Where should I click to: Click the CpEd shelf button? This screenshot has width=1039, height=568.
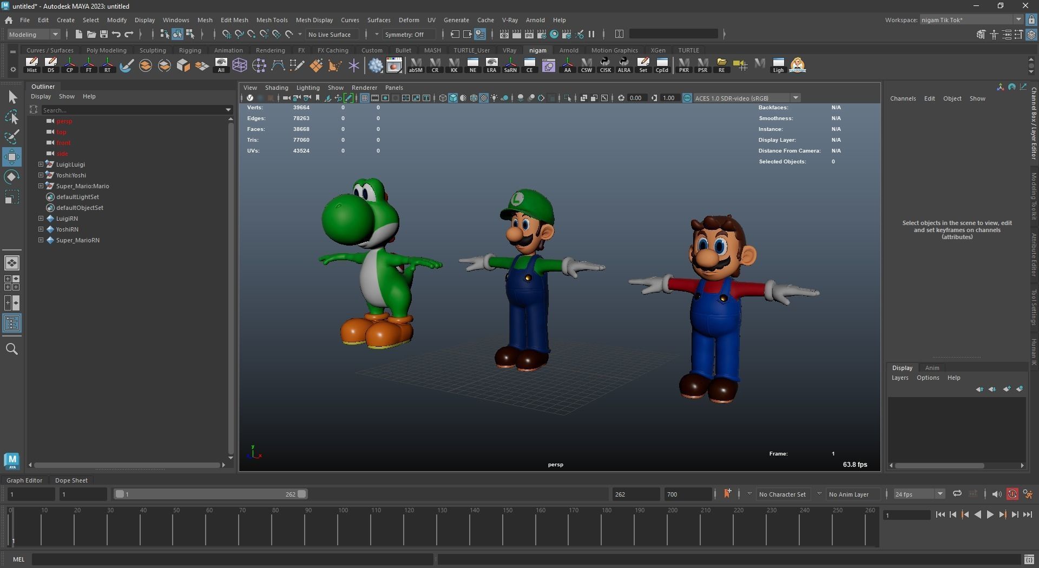click(662, 65)
